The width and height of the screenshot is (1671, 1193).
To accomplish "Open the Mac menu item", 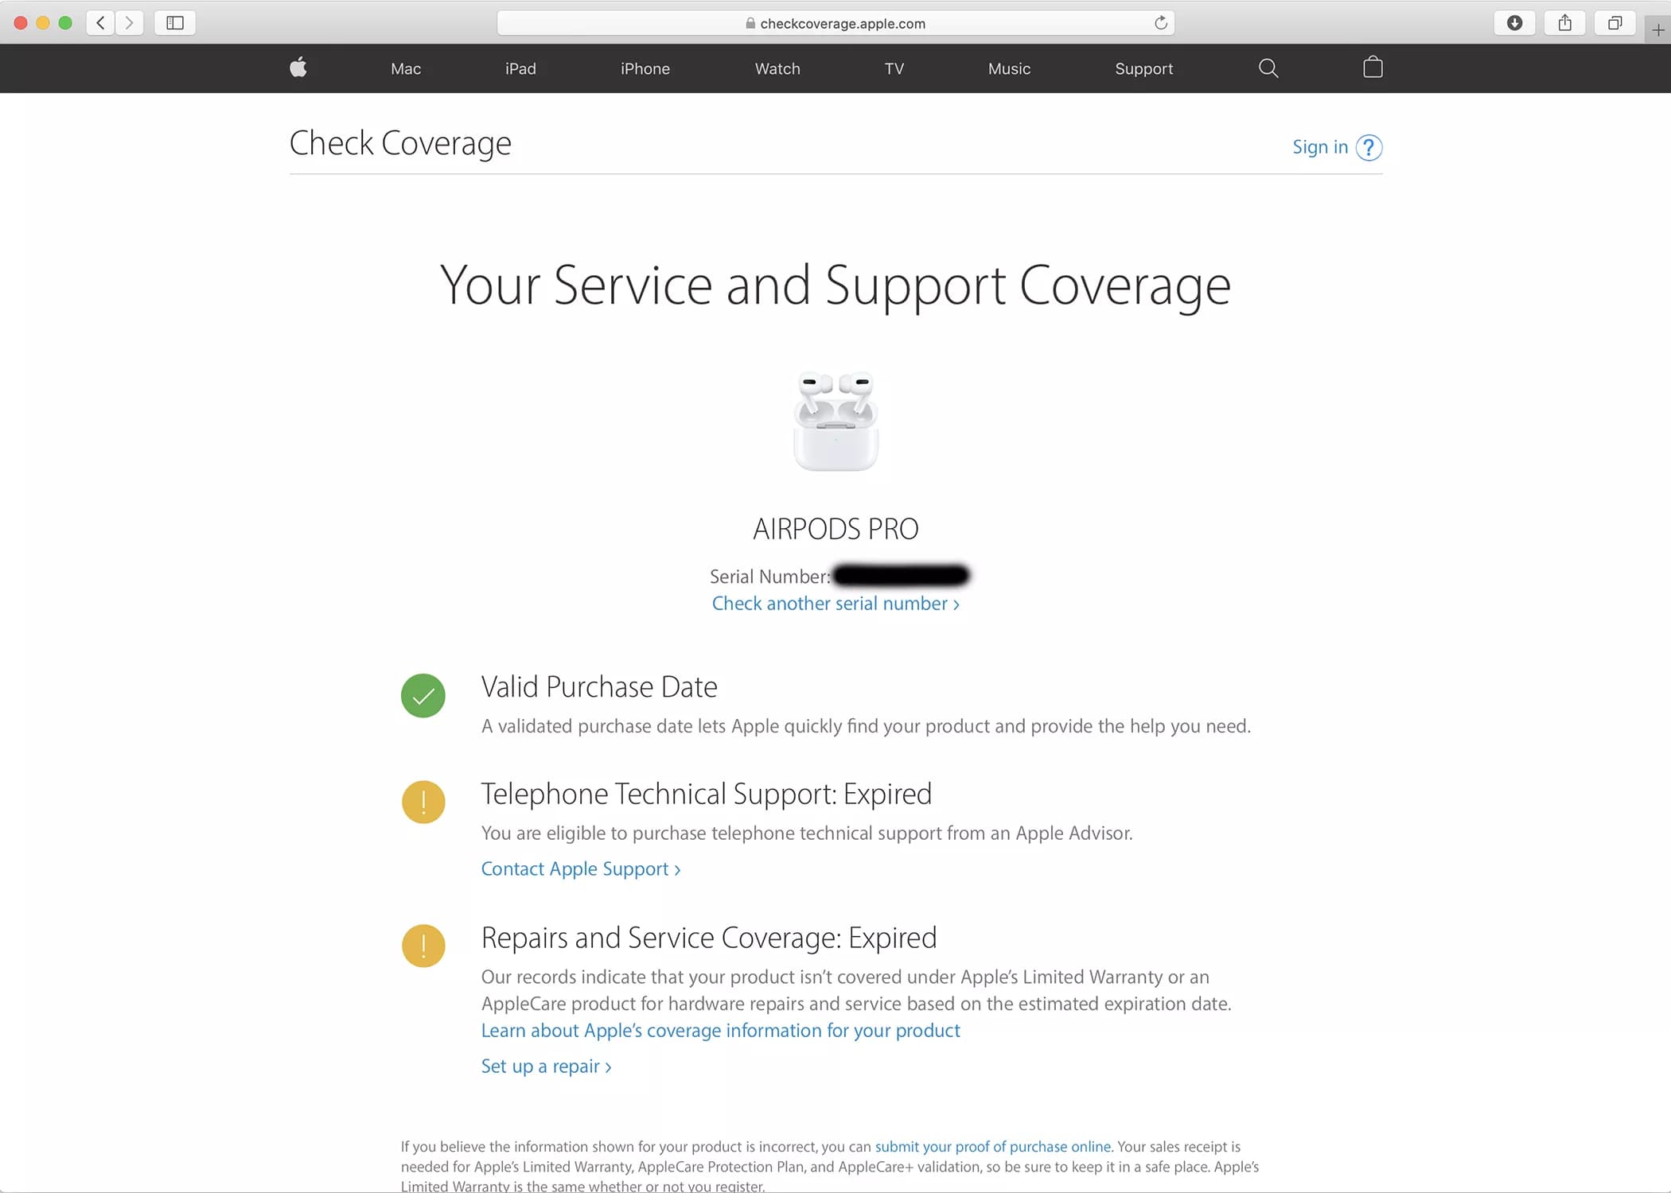I will point(406,68).
